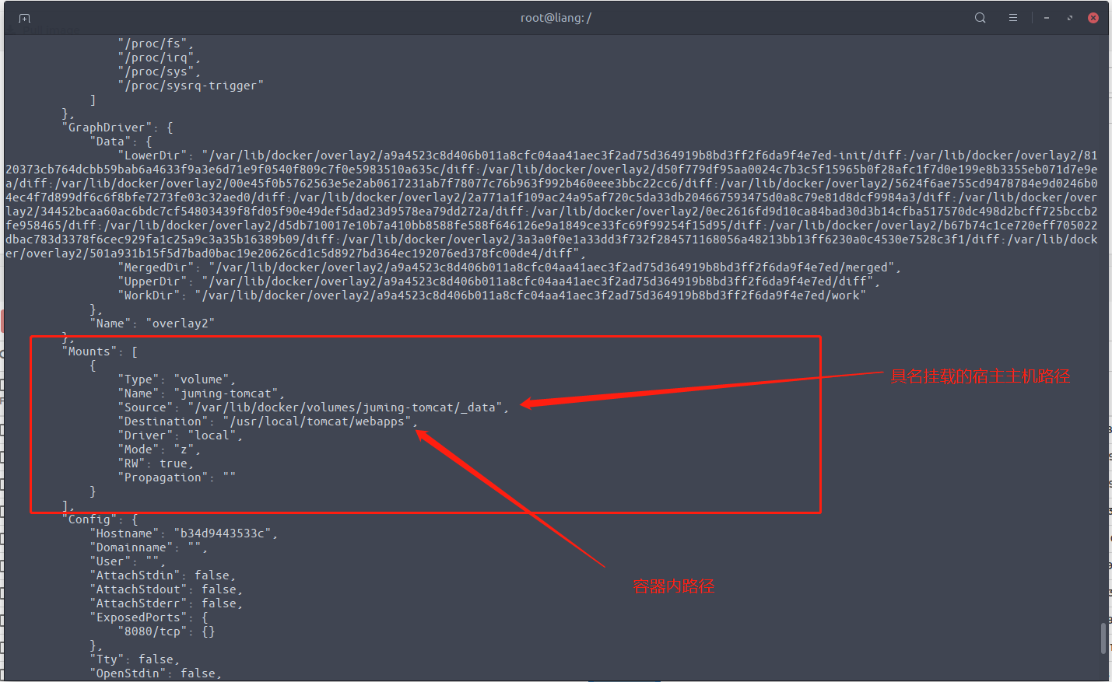Image resolution: width=1112 pixels, height=682 pixels.
Task: Click the terminal search icon
Action: click(x=980, y=18)
